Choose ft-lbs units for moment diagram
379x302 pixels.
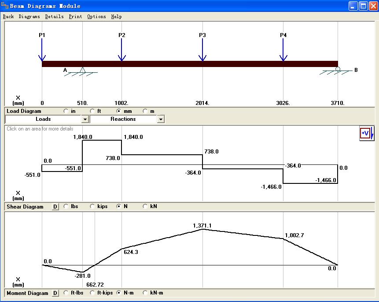(x=66, y=293)
